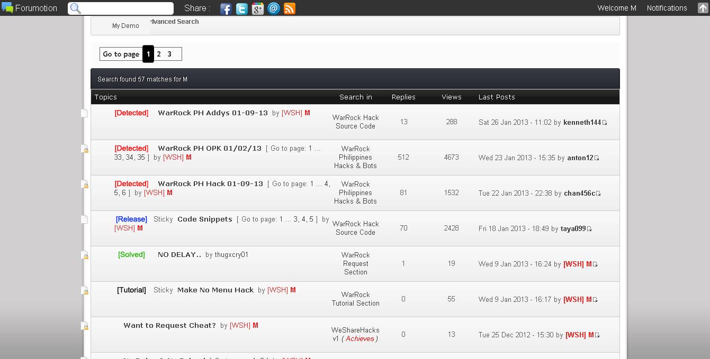
Task: View latest post icon next to anton12
Action: point(597,158)
